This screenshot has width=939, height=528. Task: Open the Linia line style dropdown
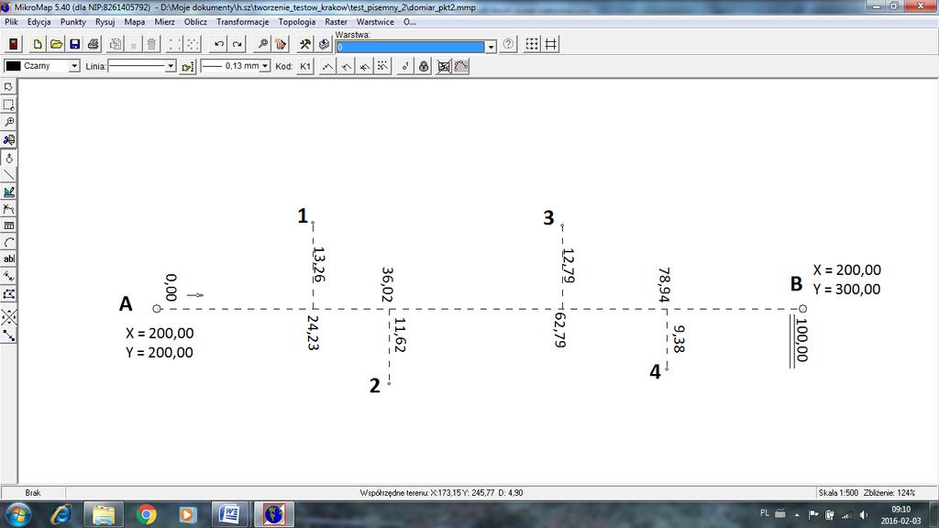point(171,66)
